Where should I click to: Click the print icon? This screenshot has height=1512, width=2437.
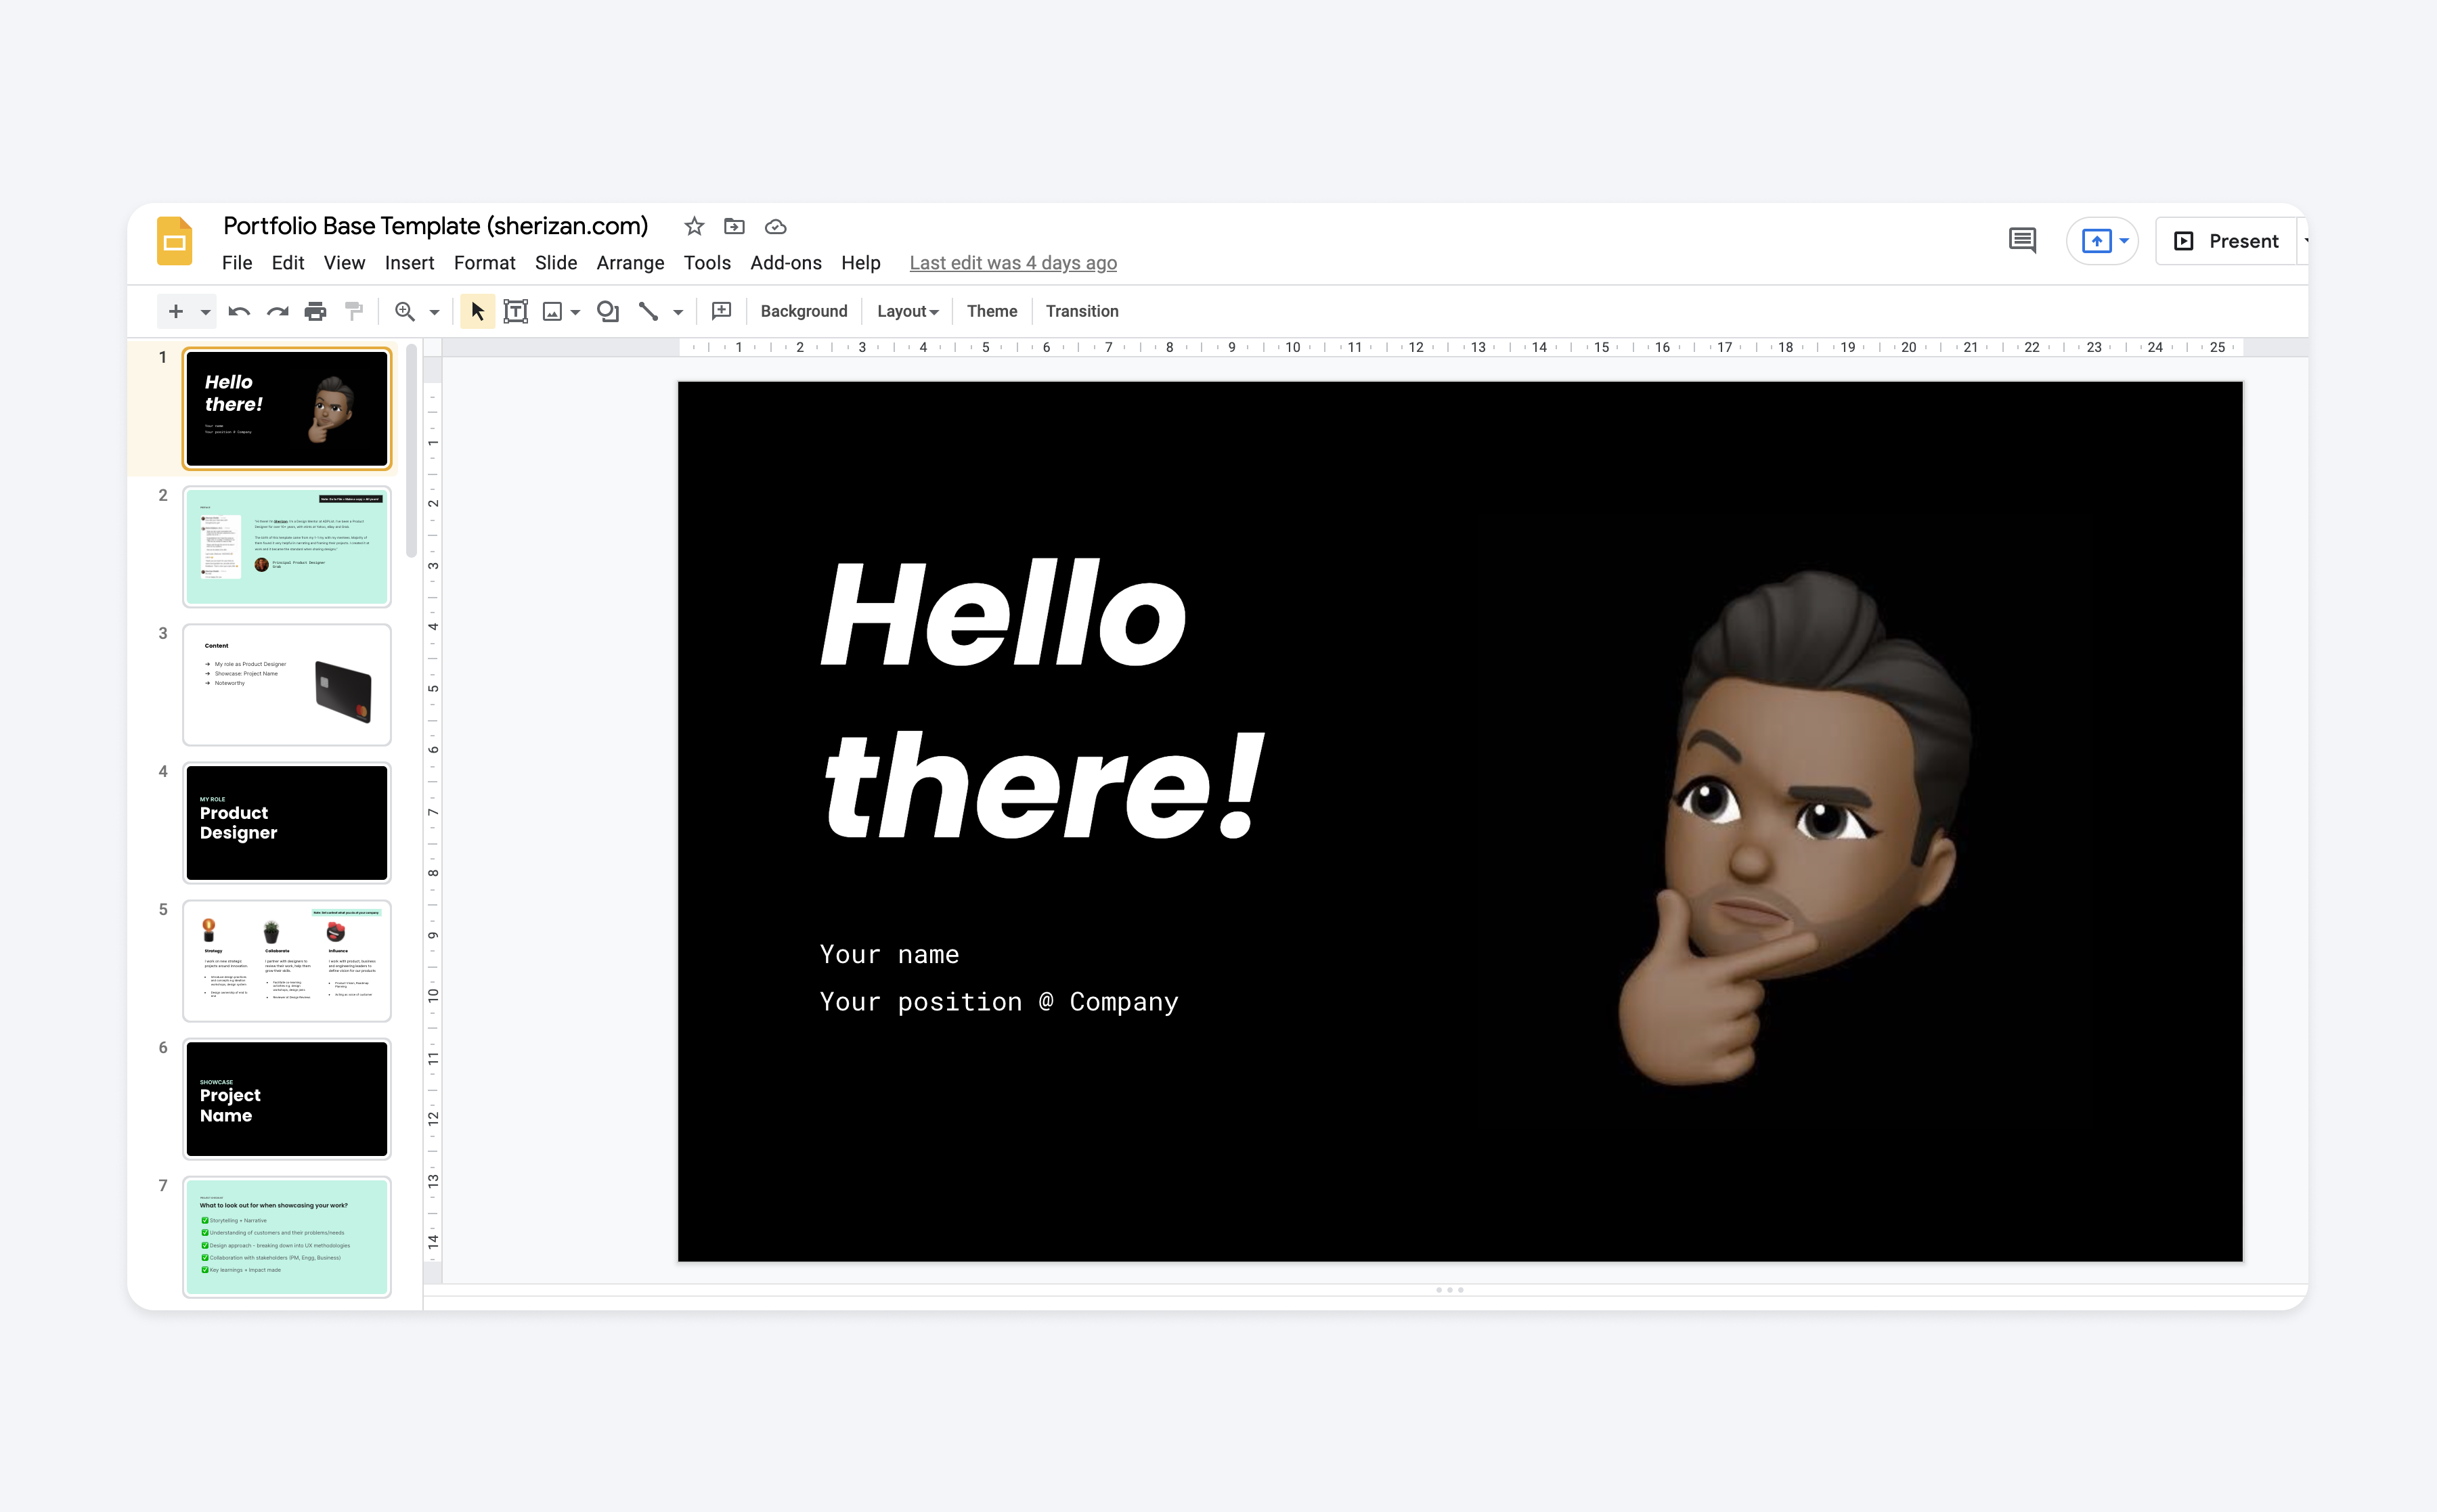315,311
